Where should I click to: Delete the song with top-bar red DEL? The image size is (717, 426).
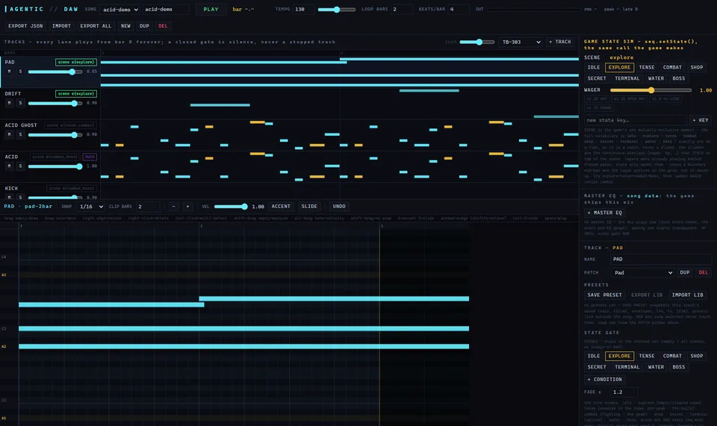(163, 26)
